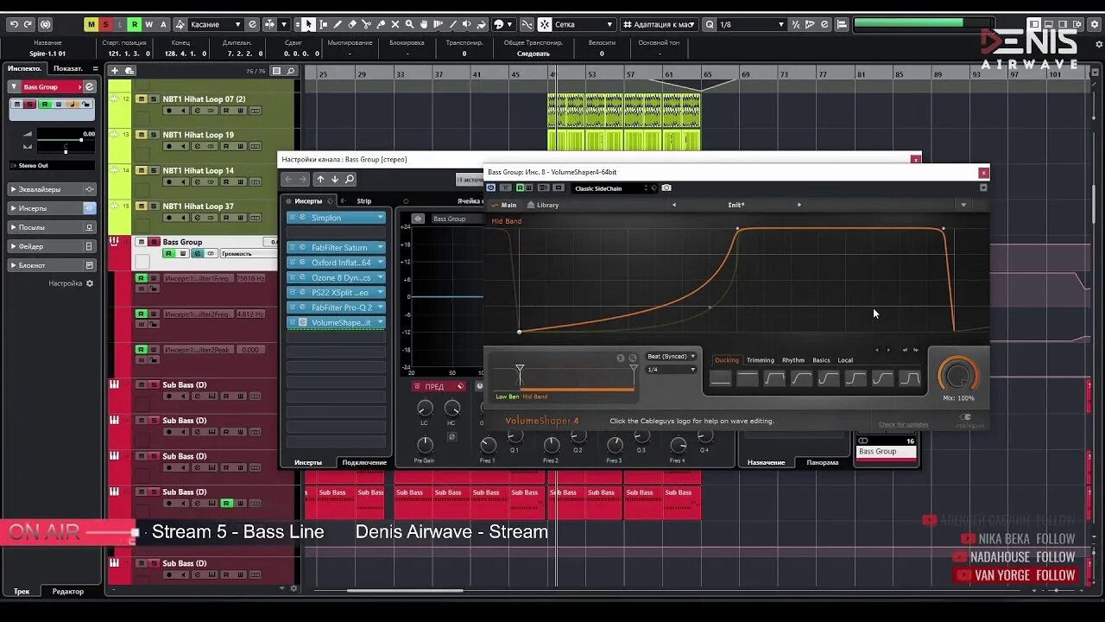The height and width of the screenshot is (622, 1105).
Task: Select the Rhythm preset category
Action: tap(793, 360)
